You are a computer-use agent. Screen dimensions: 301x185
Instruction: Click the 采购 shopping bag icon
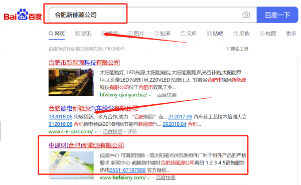click(236, 34)
